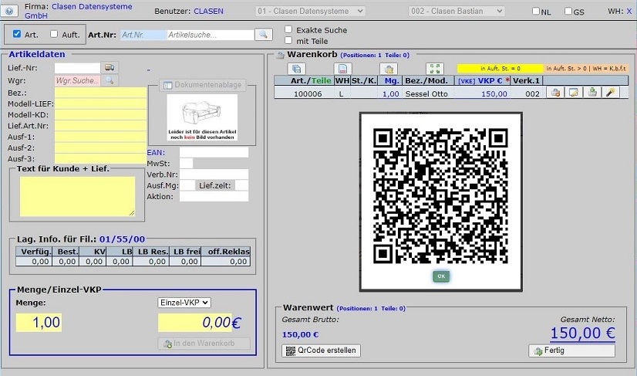Click the 1,00 quantity cell in cart row
637x376 pixels.
coord(391,93)
